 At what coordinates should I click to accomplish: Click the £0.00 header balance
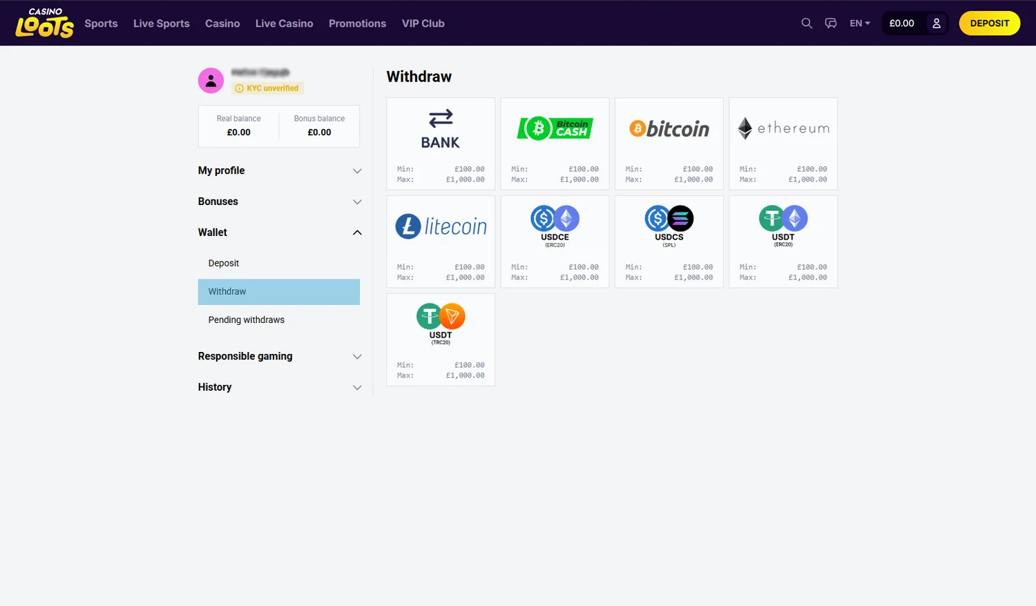[902, 23]
